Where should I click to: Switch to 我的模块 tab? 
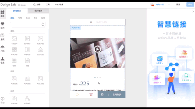38,11
